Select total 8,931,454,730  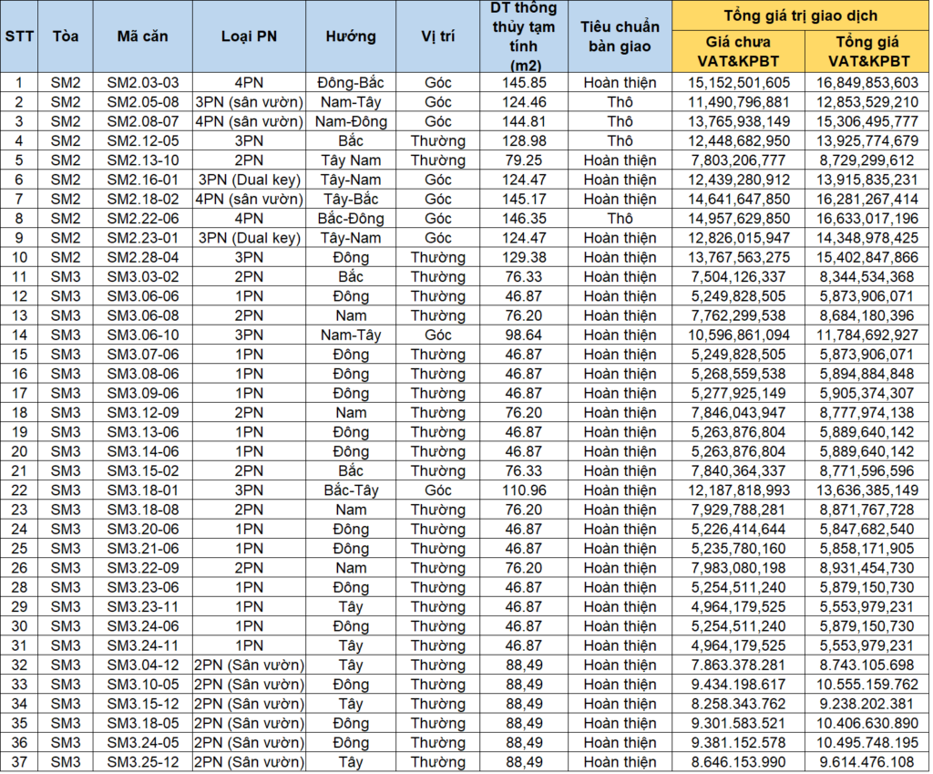pos(867,568)
